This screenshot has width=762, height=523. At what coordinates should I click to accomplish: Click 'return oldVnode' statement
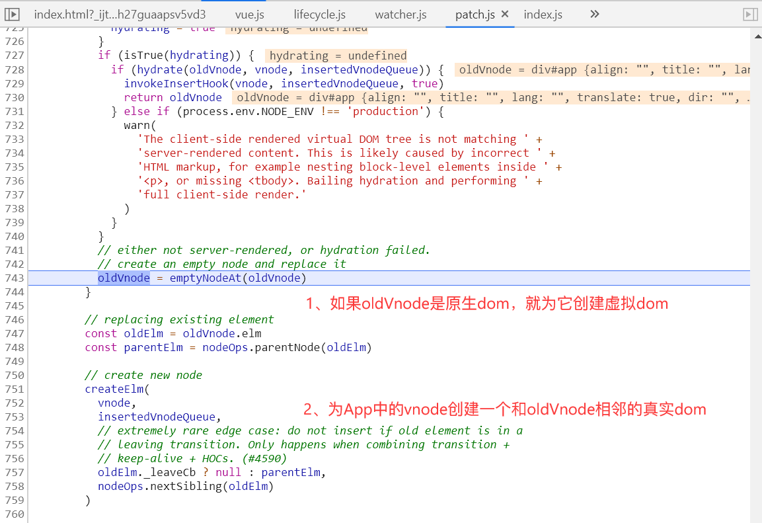click(x=173, y=97)
